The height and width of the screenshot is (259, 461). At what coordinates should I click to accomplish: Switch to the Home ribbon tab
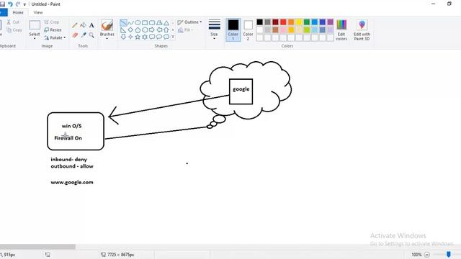point(18,13)
